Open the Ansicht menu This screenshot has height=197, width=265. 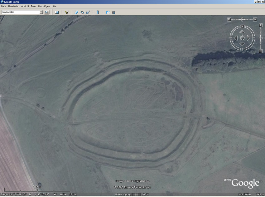25,6
